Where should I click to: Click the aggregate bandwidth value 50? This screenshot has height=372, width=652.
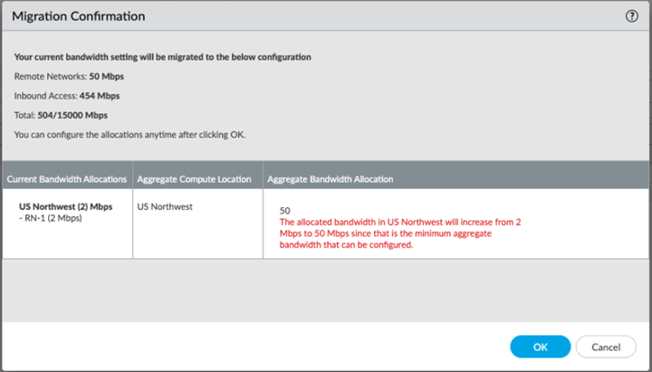pyautogui.click(x=285, y=210)
